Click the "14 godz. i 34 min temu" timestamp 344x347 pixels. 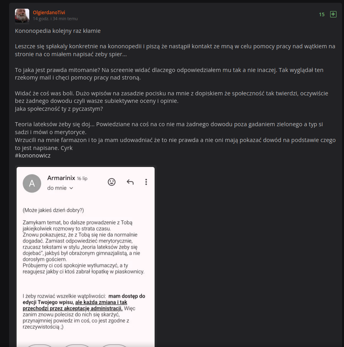click(x=55, y=19)
